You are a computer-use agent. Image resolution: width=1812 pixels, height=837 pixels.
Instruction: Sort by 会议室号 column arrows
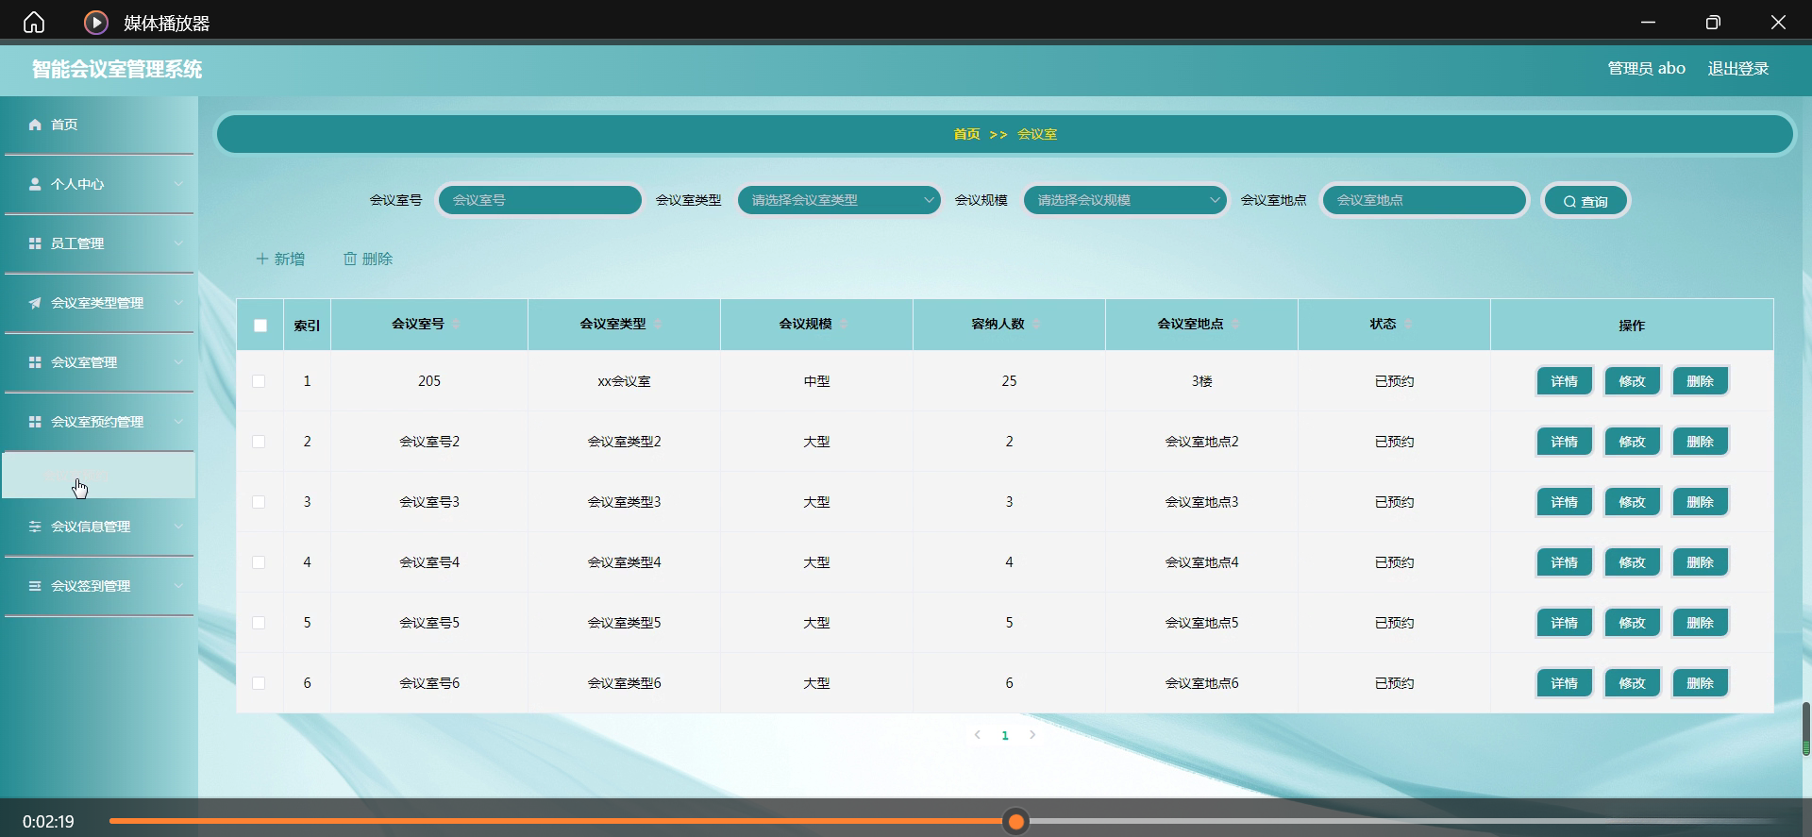(x=456, y=325)
